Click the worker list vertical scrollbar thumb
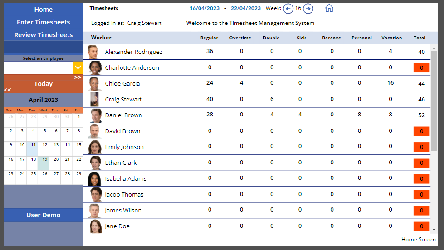The width and height of the screenshot is (444, 250). pos(434,101)
